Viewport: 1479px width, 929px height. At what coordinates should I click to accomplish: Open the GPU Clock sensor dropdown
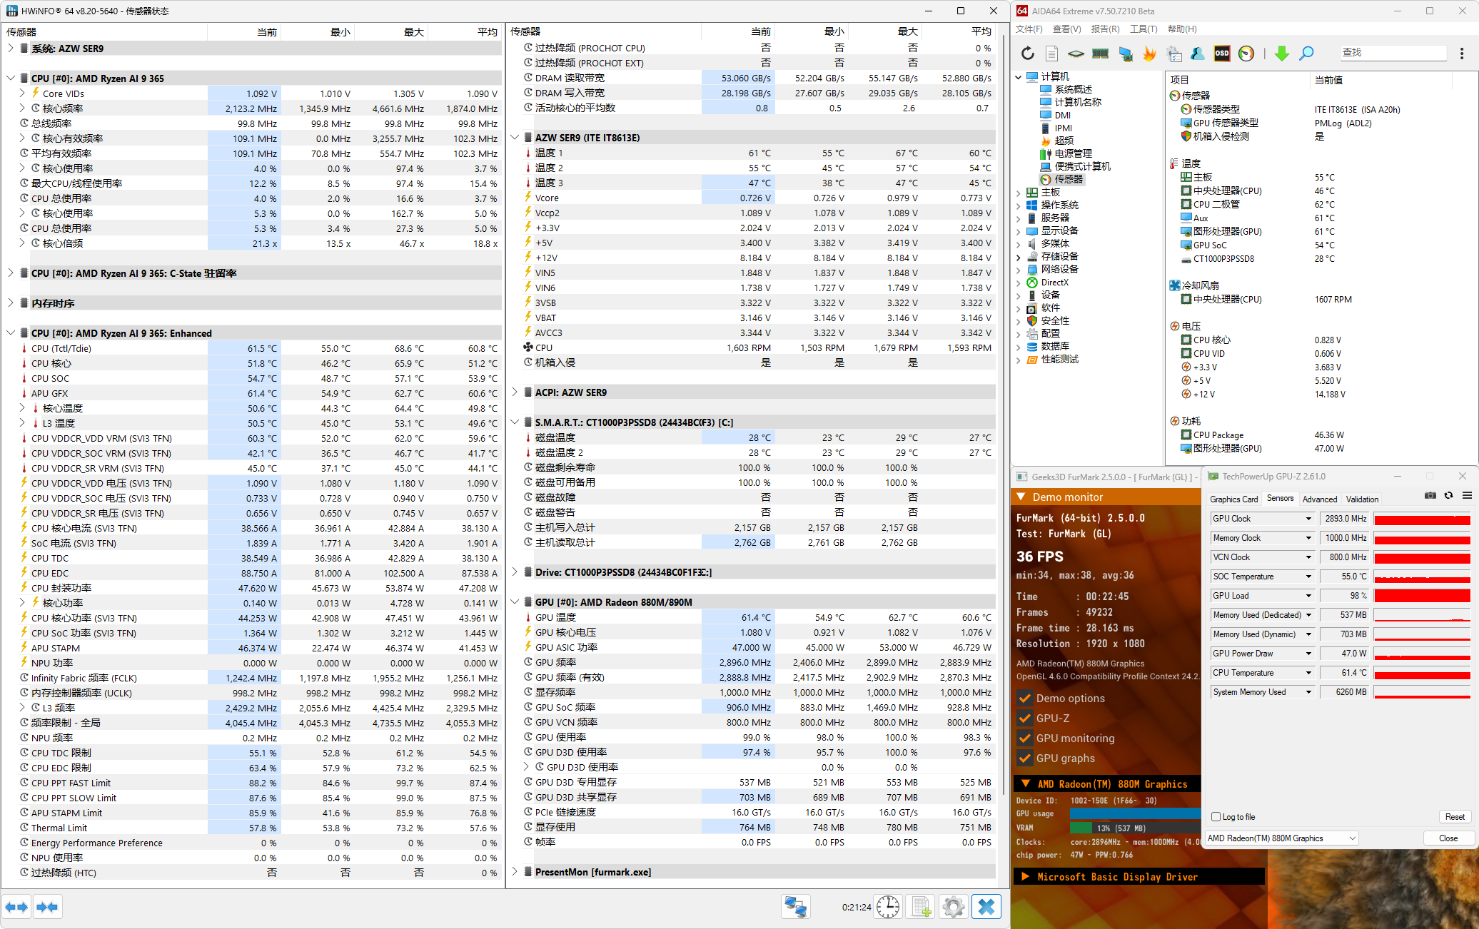(1308, 519)
